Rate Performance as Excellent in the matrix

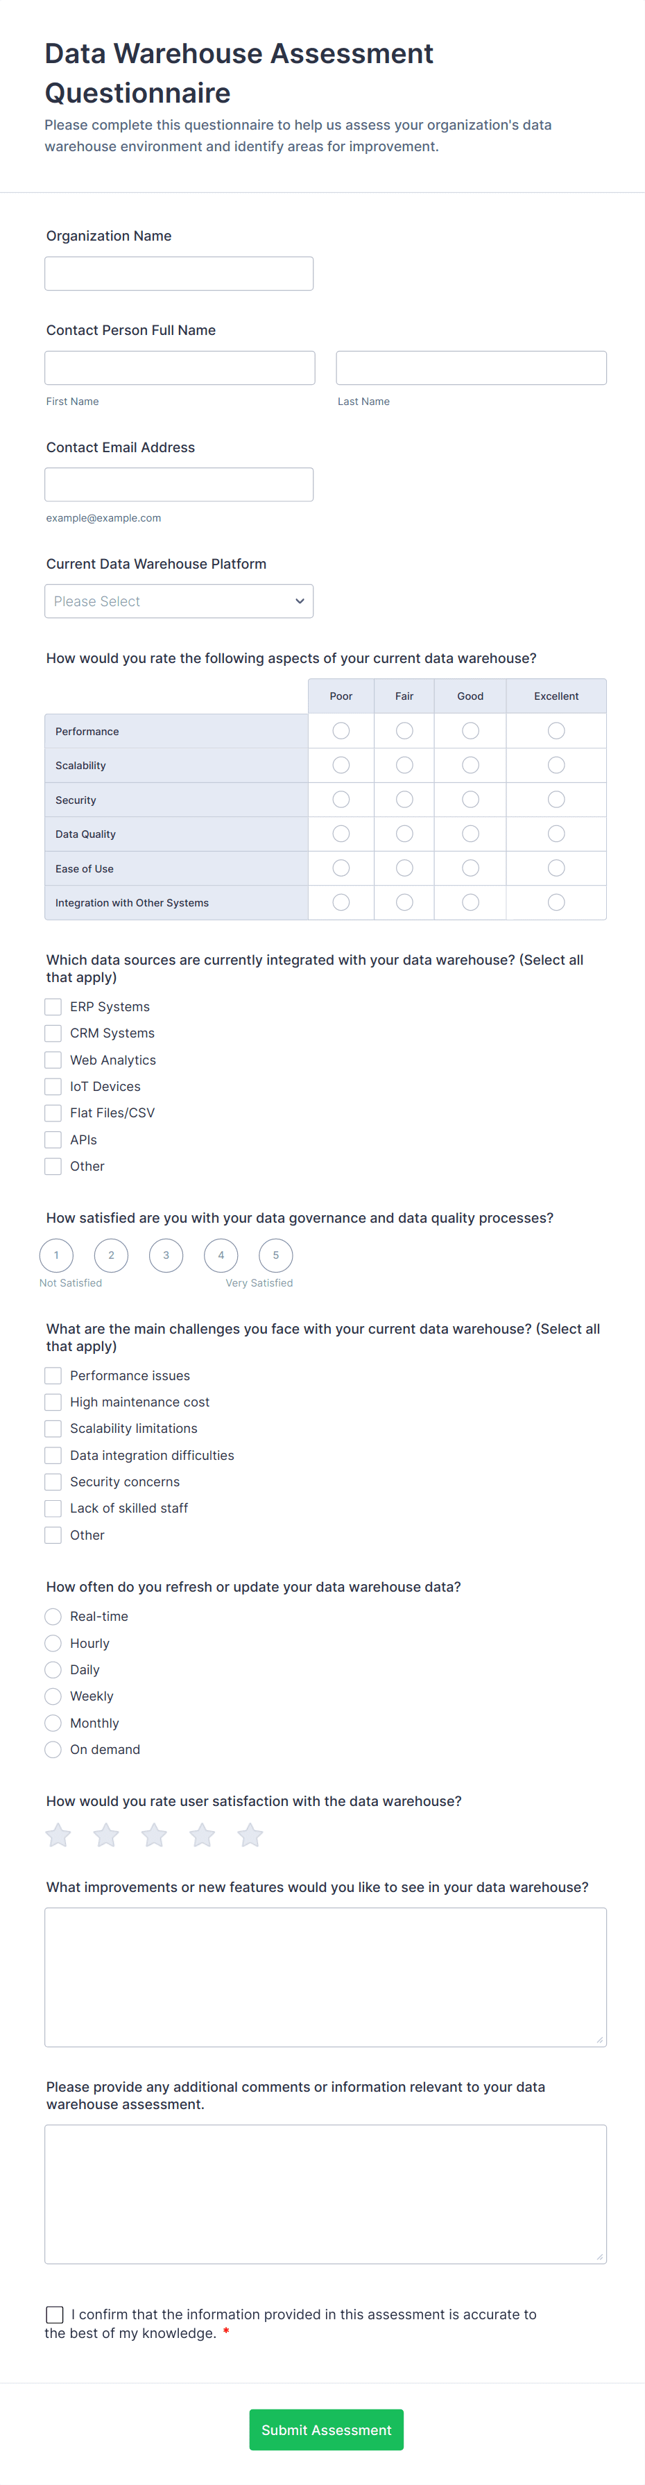pyautogui.click(x=556, y=730)
